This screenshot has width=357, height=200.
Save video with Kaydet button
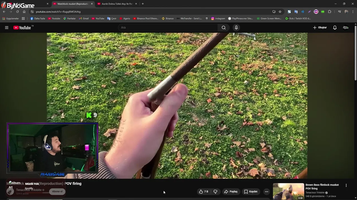250,192
